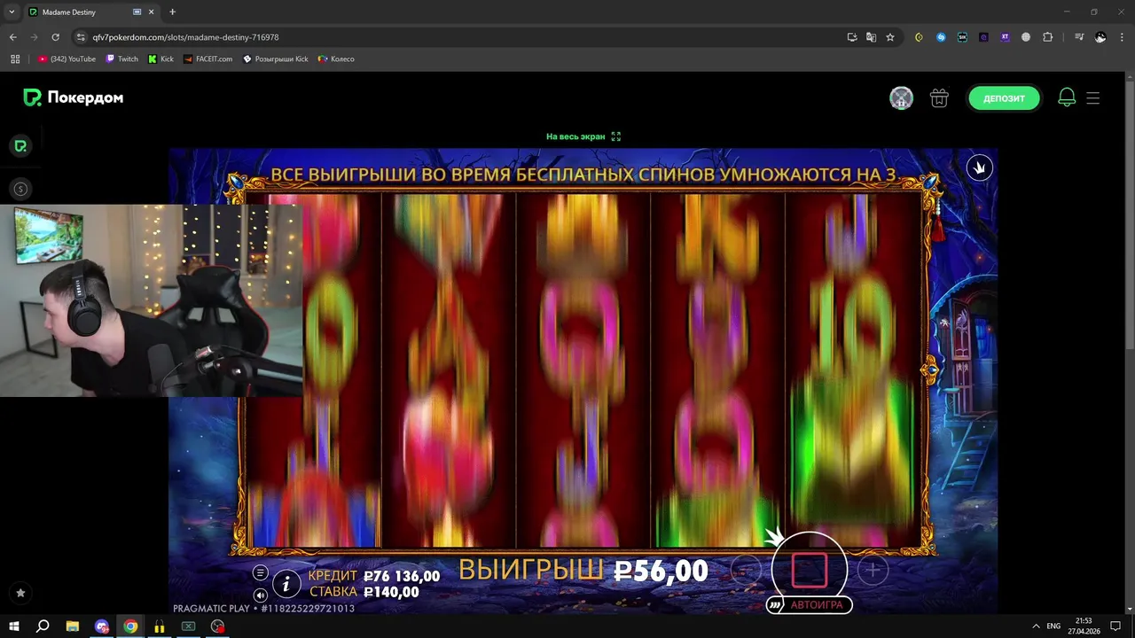Open the Колесо bookmark

pyautogui.click(x=336, y=59)
